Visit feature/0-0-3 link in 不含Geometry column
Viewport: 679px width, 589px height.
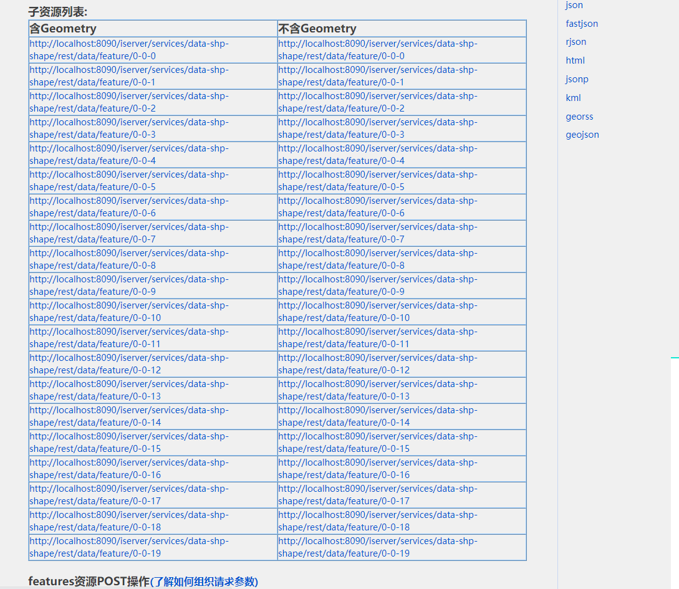click(x=378, y=128)
